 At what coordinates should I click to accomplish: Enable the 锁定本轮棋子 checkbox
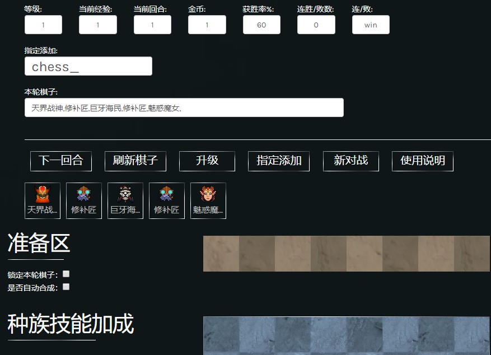tap(65, 273)
